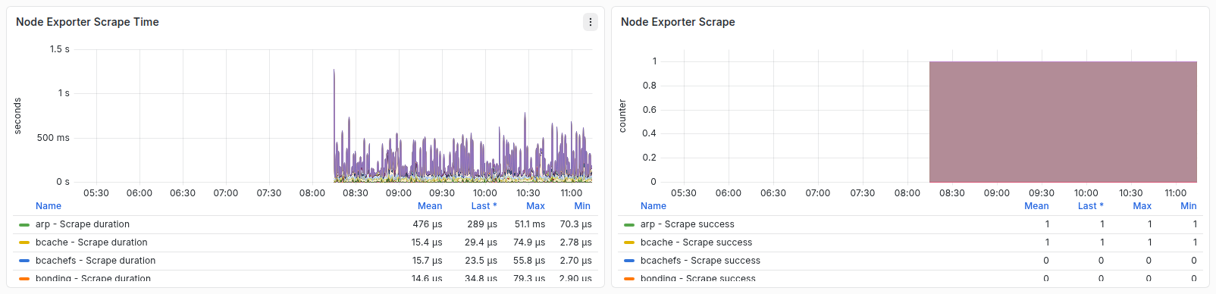Sort Scrape Time legend by Name
The width and height of the screenshot is (1216, 294).
49,206
